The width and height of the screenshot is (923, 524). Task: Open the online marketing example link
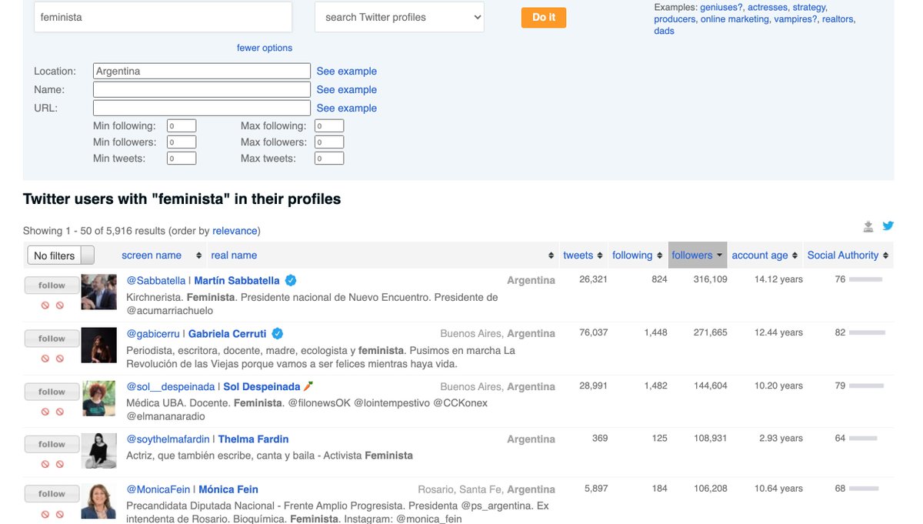click(x=735, y=19)
